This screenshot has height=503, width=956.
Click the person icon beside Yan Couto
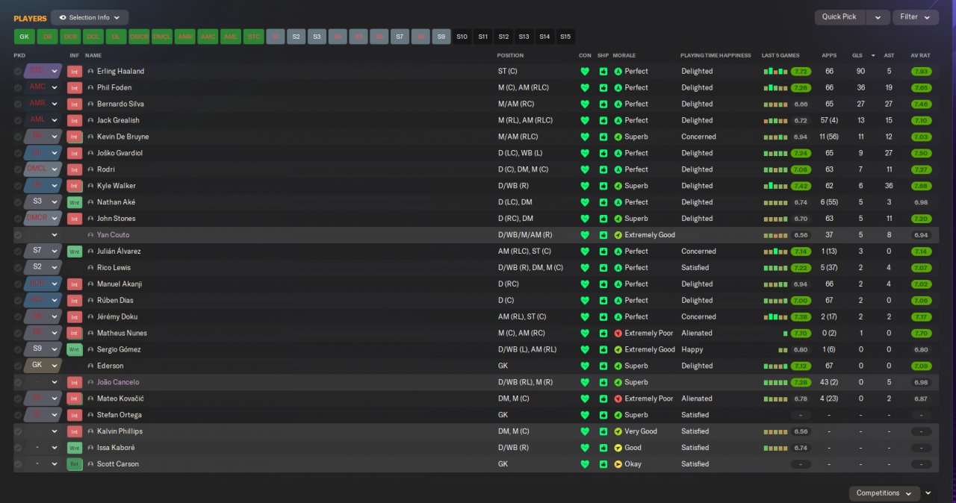(90, 235)
